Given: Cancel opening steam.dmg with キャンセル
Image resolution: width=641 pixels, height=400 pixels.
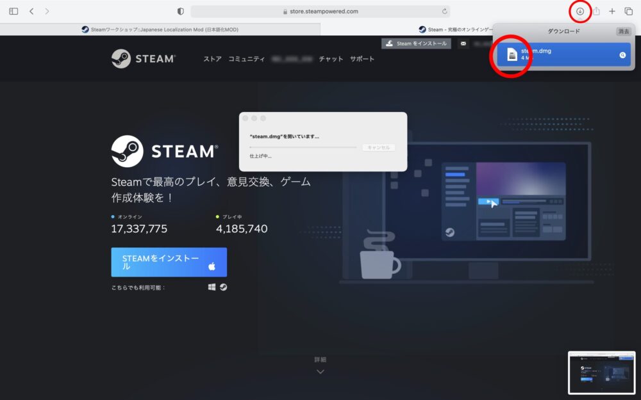Looking at the screenshot, I should coord(379,147).
